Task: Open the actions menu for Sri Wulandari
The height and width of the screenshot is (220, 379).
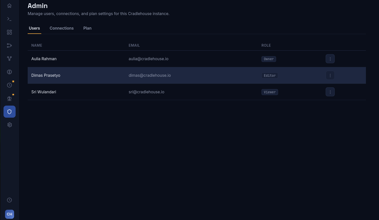Action: [x=330, y=92]
